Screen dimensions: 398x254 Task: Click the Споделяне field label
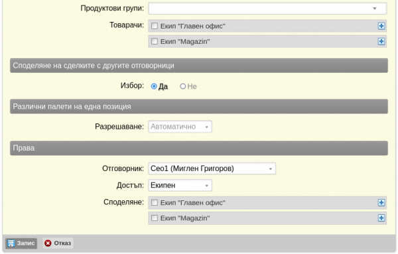[x=123, y=202]
